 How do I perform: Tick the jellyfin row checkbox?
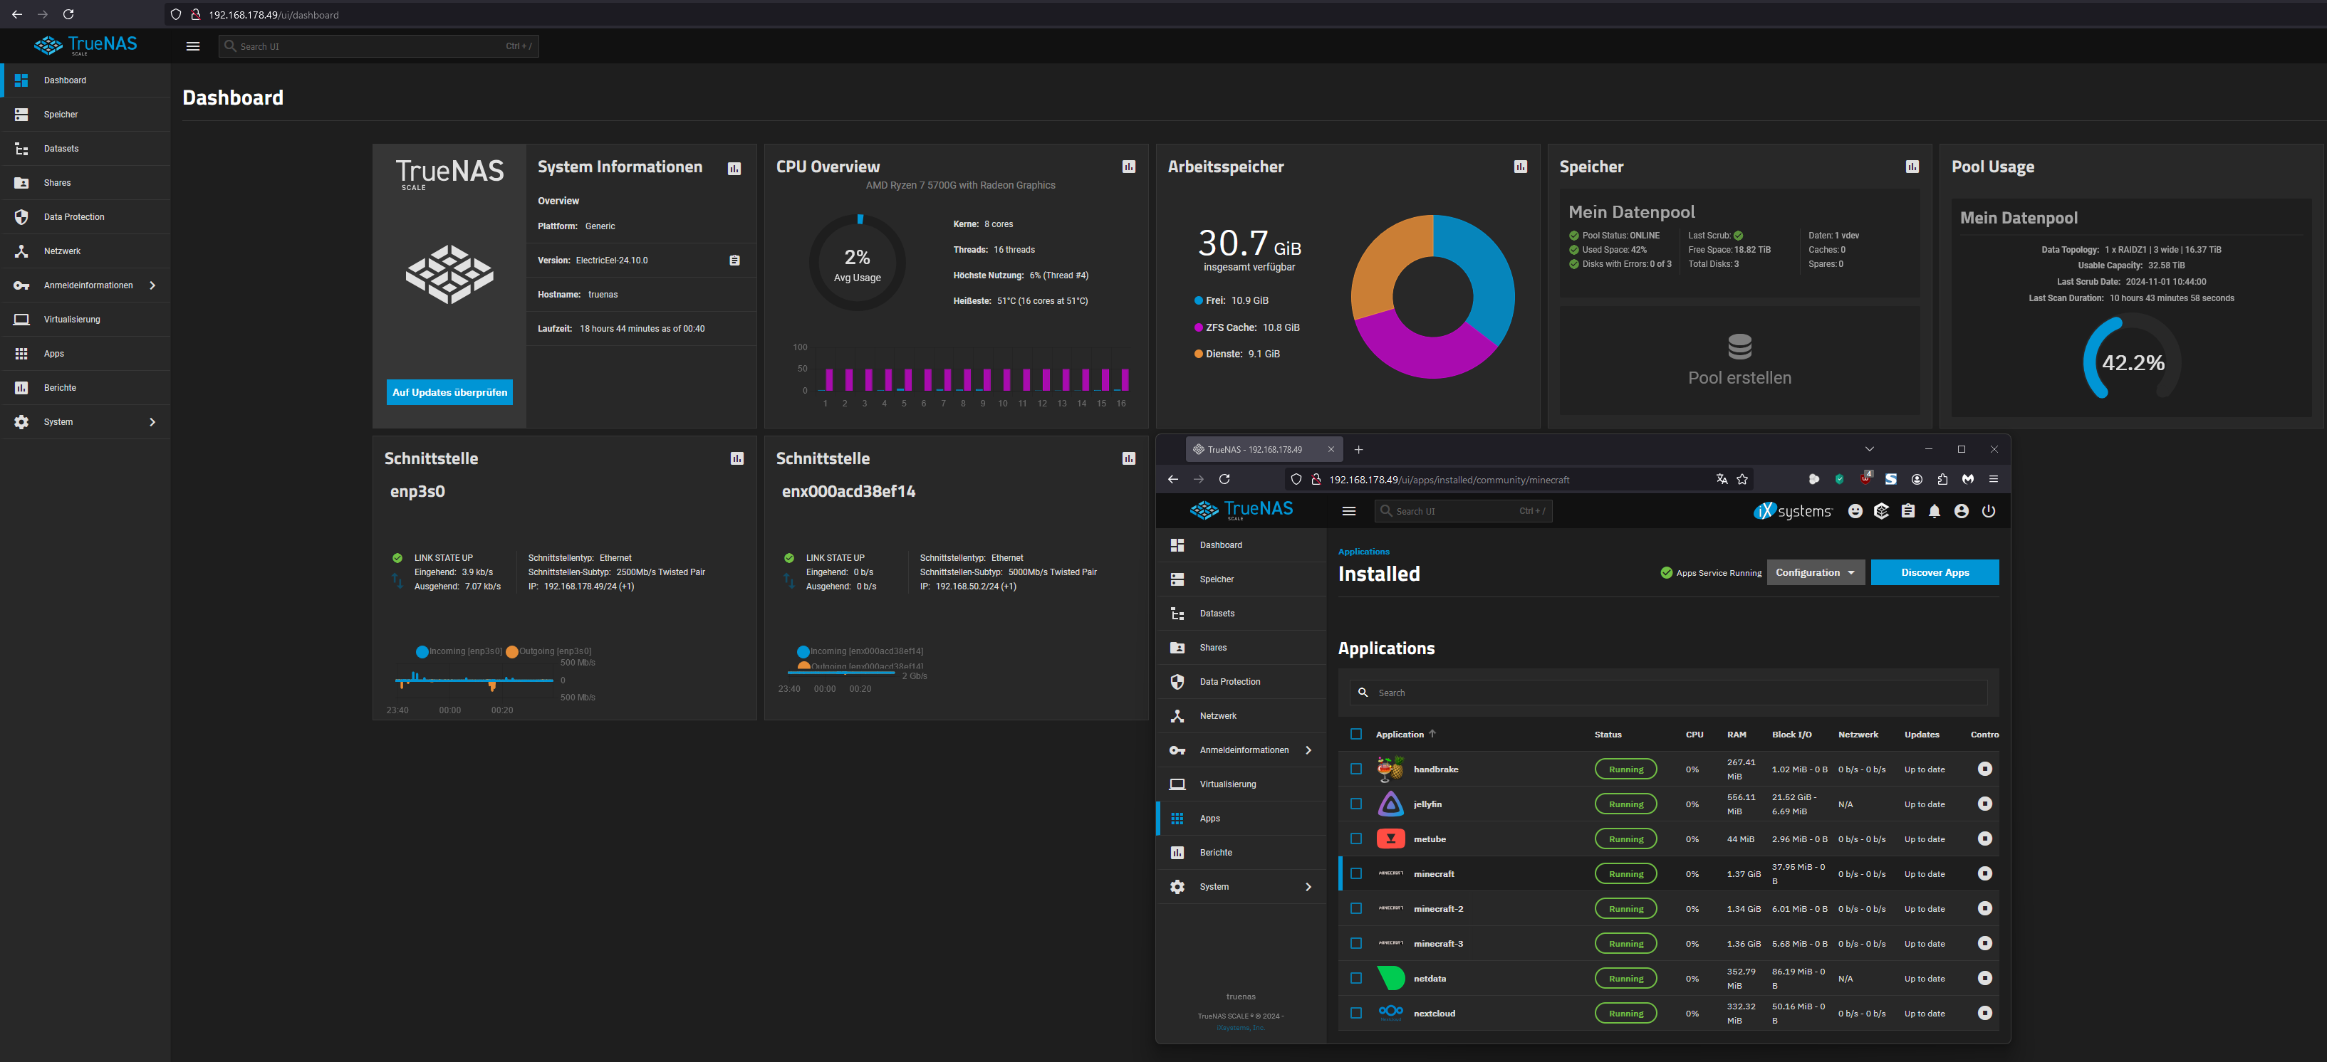point(1356,804)
